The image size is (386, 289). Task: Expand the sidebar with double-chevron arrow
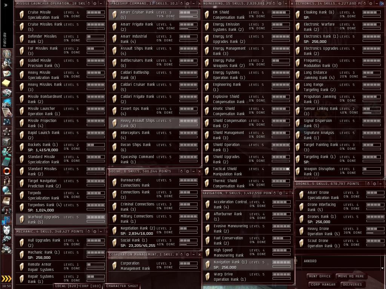click(6, 5)
